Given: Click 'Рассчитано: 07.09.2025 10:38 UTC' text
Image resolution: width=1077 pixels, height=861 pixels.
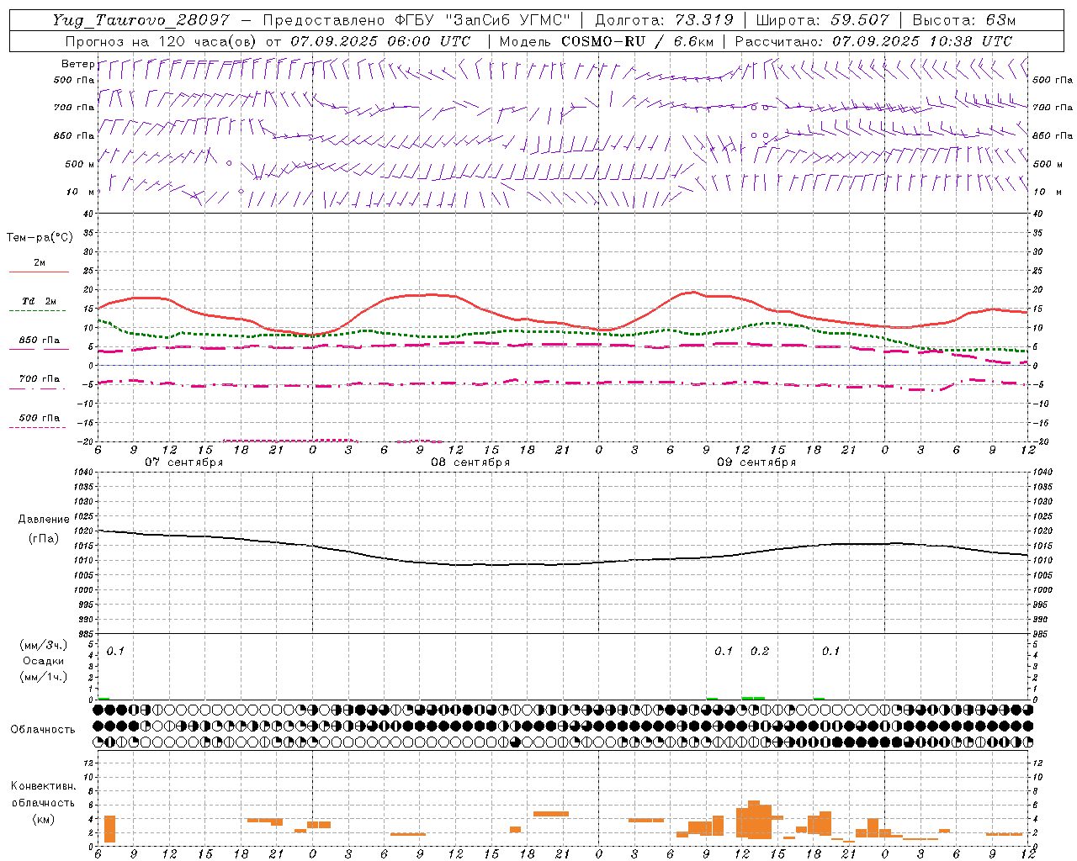Looking at the screenshot, I should pyautogui.click(x=873, y=41).
